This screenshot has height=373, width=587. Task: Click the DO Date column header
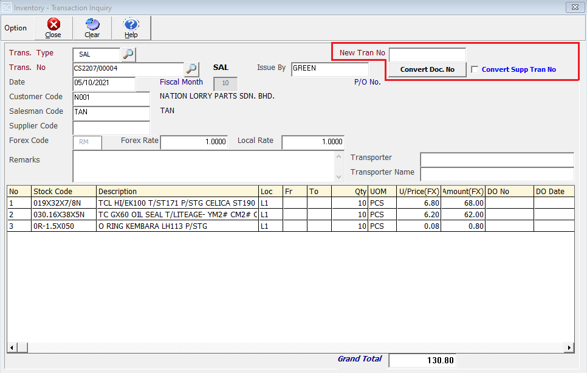[554, 192]
